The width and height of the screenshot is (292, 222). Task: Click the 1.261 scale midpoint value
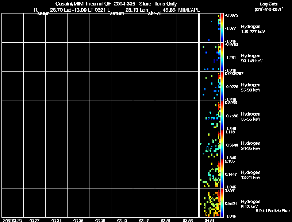231,58
